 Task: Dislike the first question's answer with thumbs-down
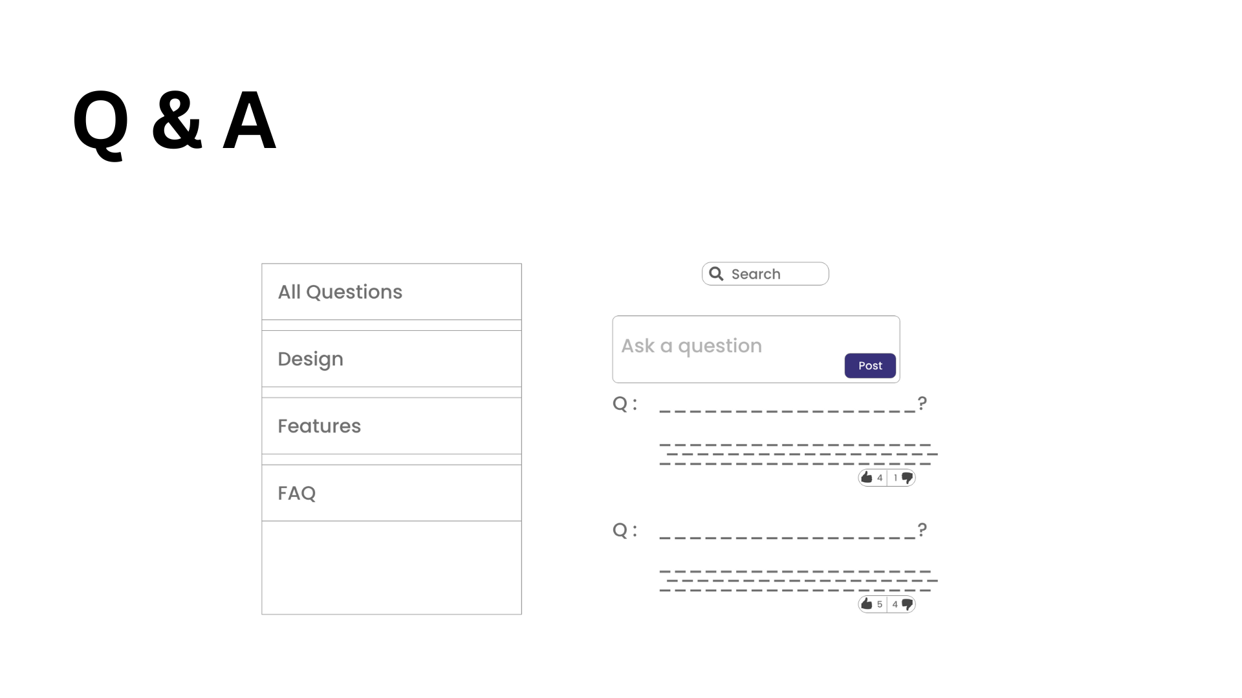907,478
